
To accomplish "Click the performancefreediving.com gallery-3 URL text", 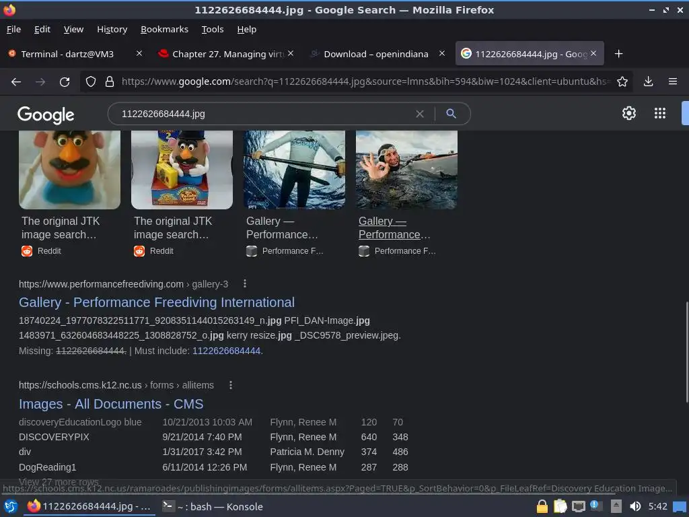I will pos(124,285).
